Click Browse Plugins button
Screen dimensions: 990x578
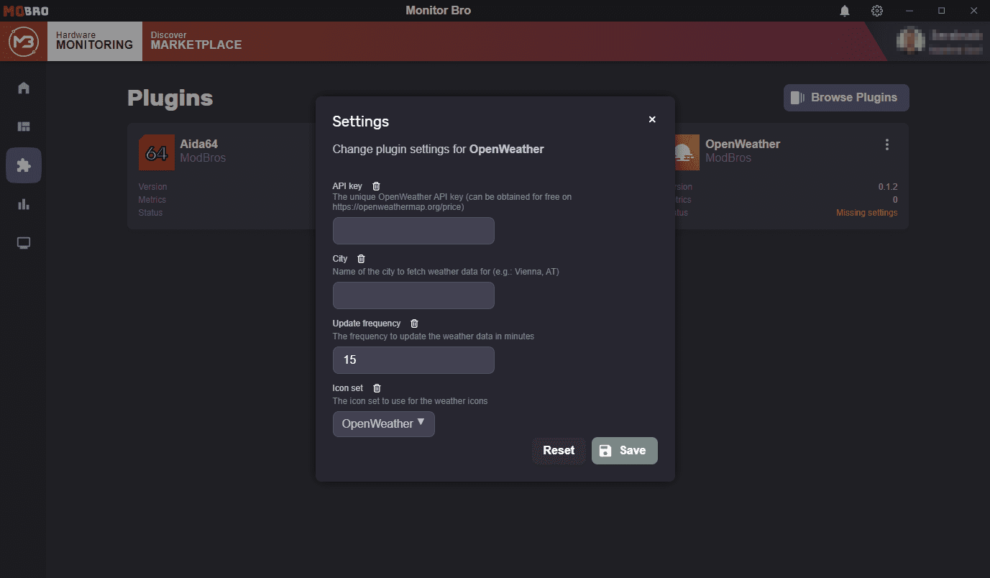[x=846, y=98]
